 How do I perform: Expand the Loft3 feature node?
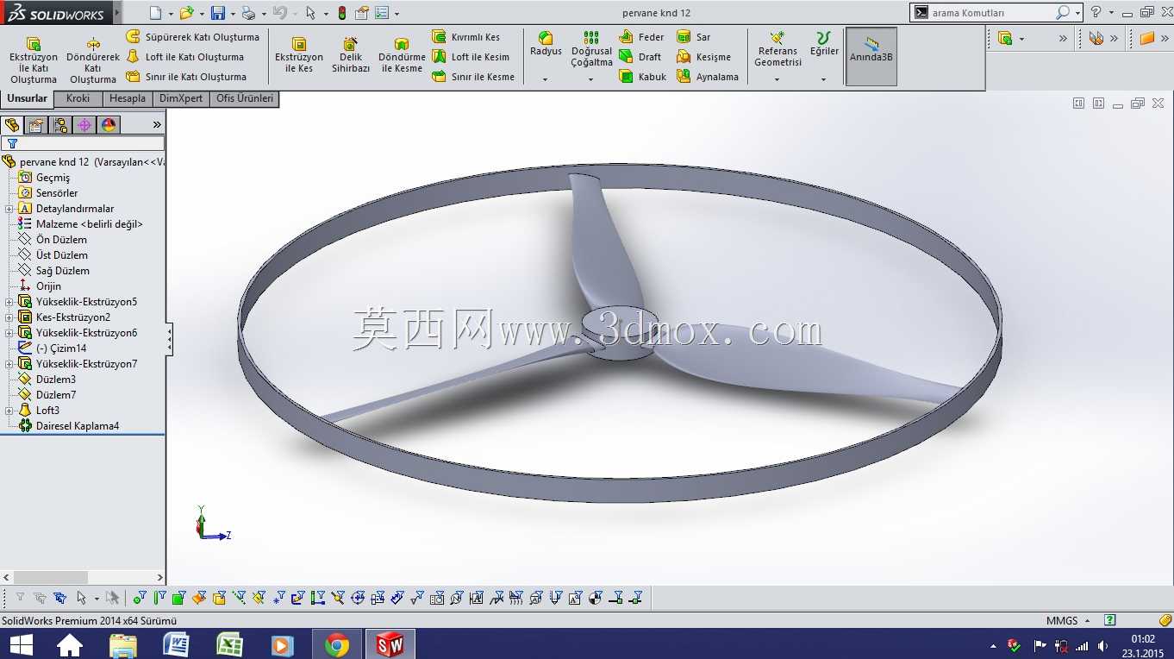[9, 411]
